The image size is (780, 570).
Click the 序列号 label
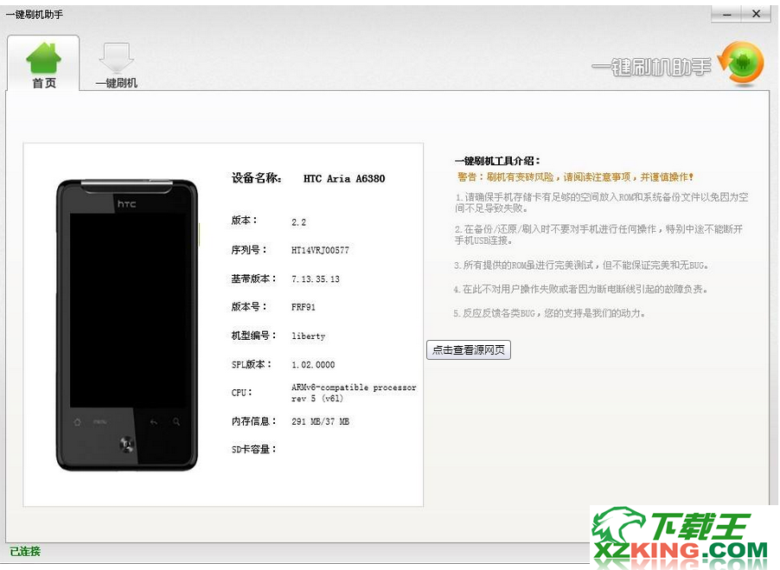(249, 250)
